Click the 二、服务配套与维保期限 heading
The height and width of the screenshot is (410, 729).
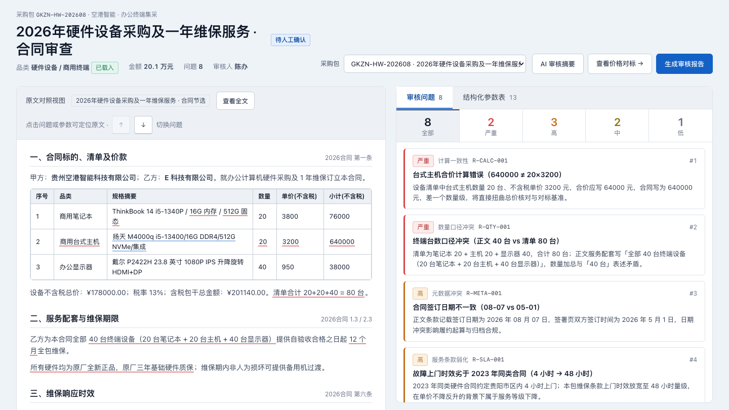(74, 319)
